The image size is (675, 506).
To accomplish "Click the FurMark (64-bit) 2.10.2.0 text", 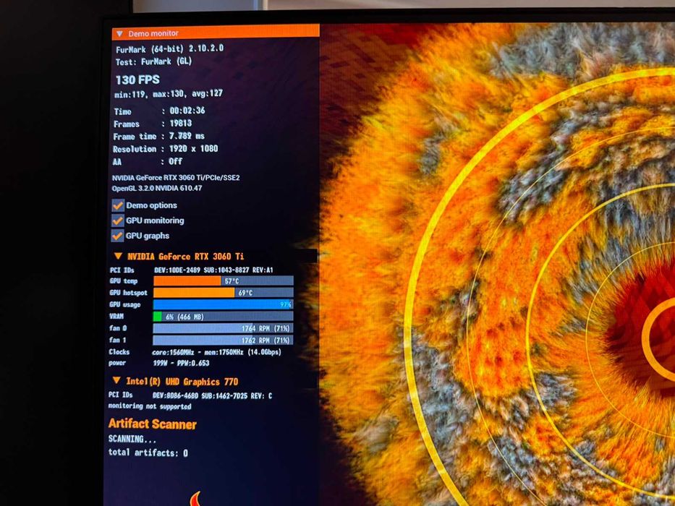I will (x=169, y=48).
